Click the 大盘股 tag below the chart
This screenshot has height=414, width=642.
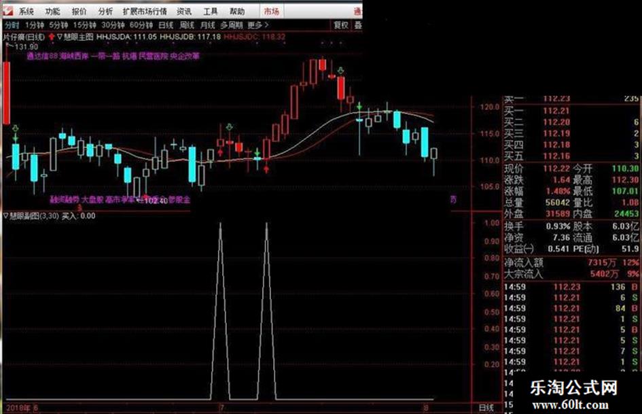click(x=92, y=200)
